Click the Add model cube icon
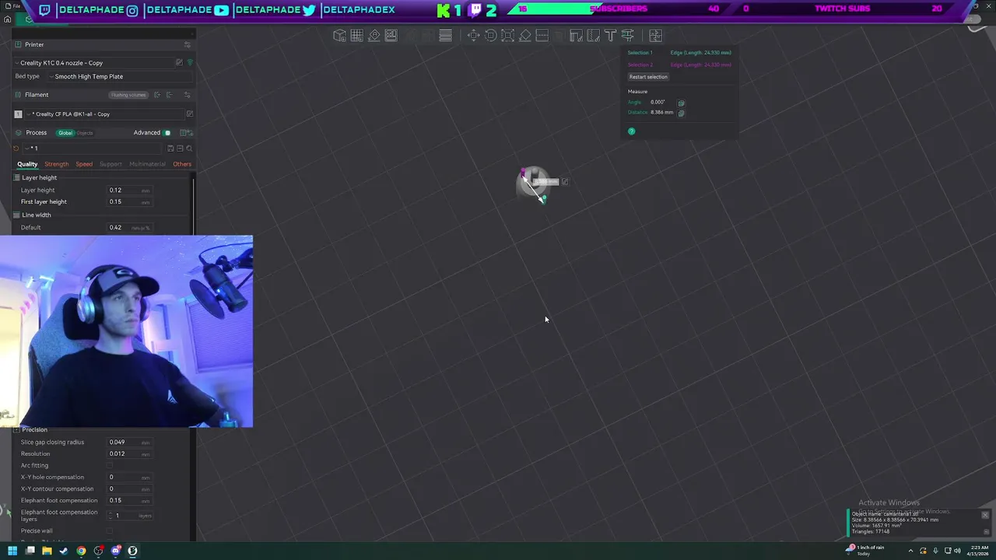Screen dimensions: 996x560 340,36
